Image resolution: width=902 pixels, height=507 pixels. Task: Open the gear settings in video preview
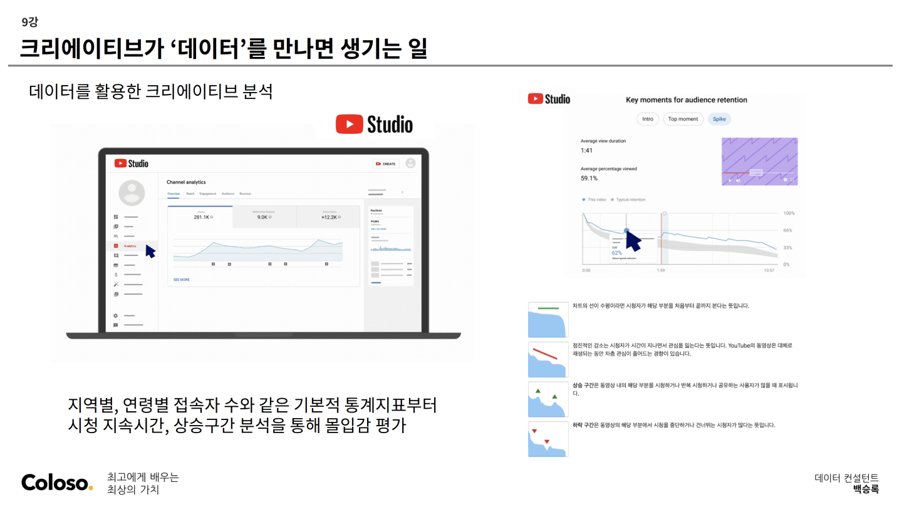click(785, 180)
